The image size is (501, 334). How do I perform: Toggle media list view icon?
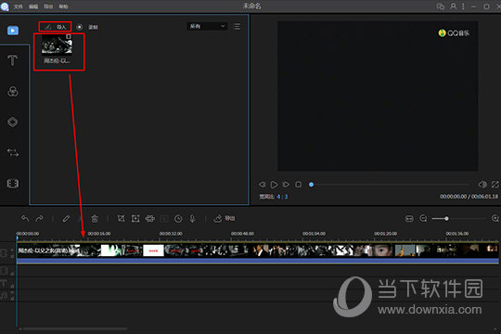[238, 26]
